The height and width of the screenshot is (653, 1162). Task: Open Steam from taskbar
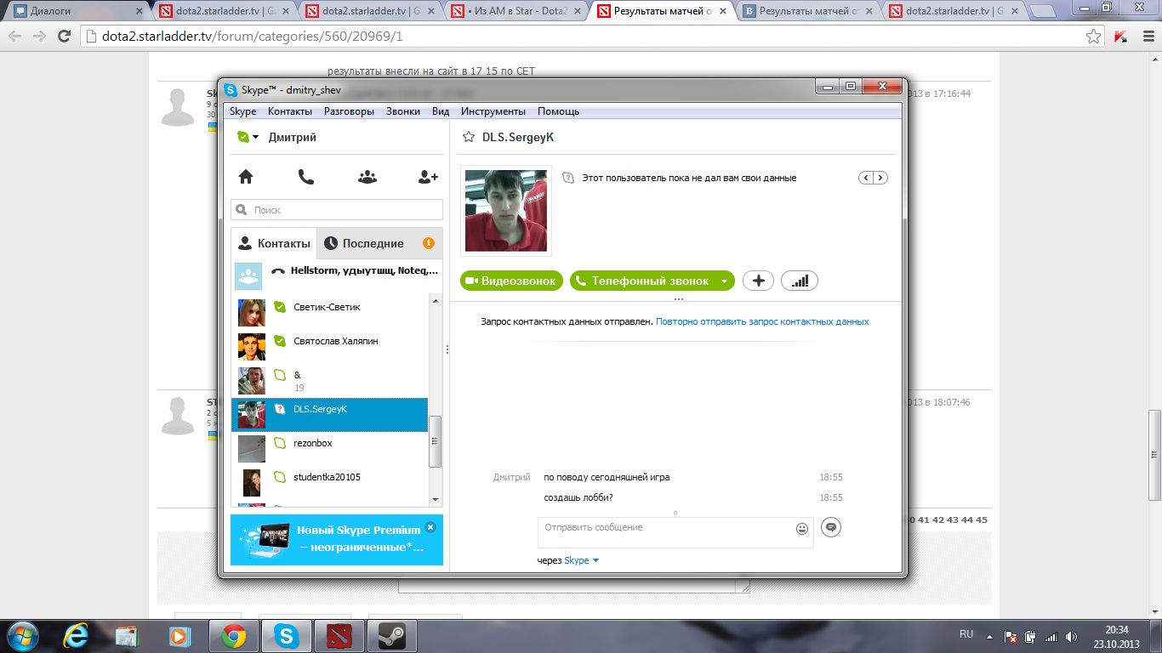click(391, 636)
